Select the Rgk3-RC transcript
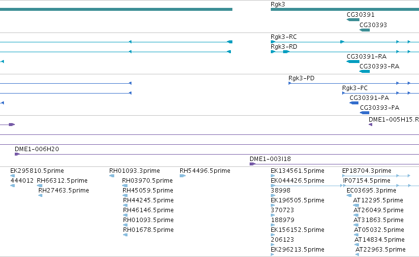 point(345,42)
